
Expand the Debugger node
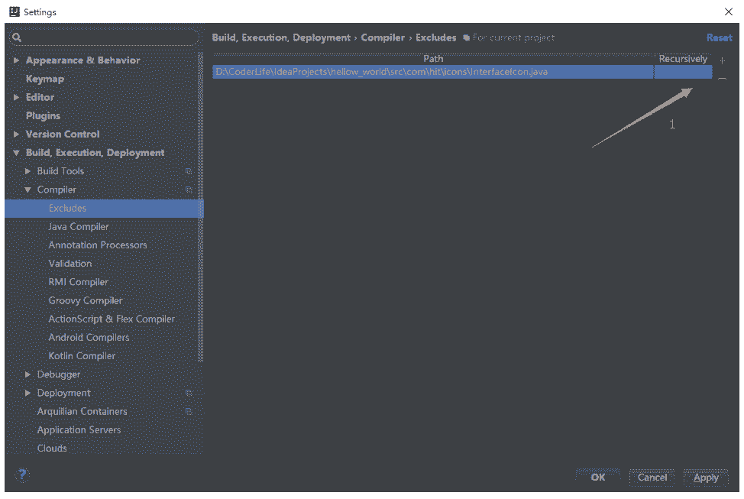coord(28,374)
